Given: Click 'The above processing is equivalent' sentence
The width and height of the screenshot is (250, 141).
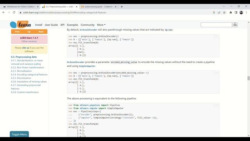Looking at the screenshot, I should tap(102, 98).
